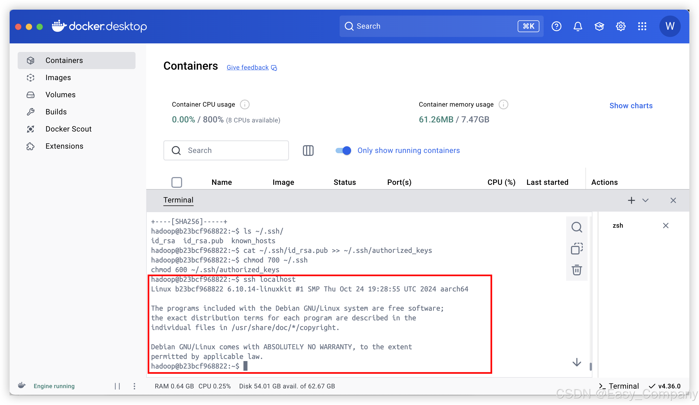Show info for Container CPU usage
The height and width of the screenshot is (405, 699).
(244, 104)
